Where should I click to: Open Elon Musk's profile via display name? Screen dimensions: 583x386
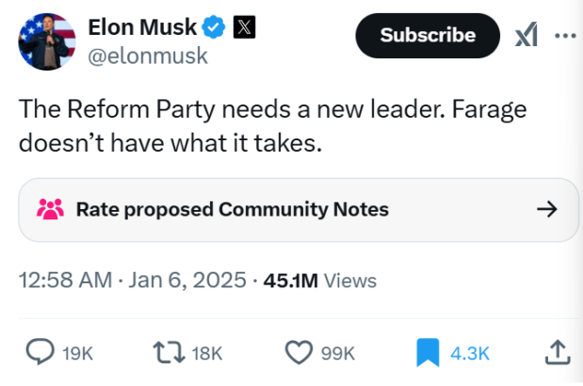[x=142, y=28]
